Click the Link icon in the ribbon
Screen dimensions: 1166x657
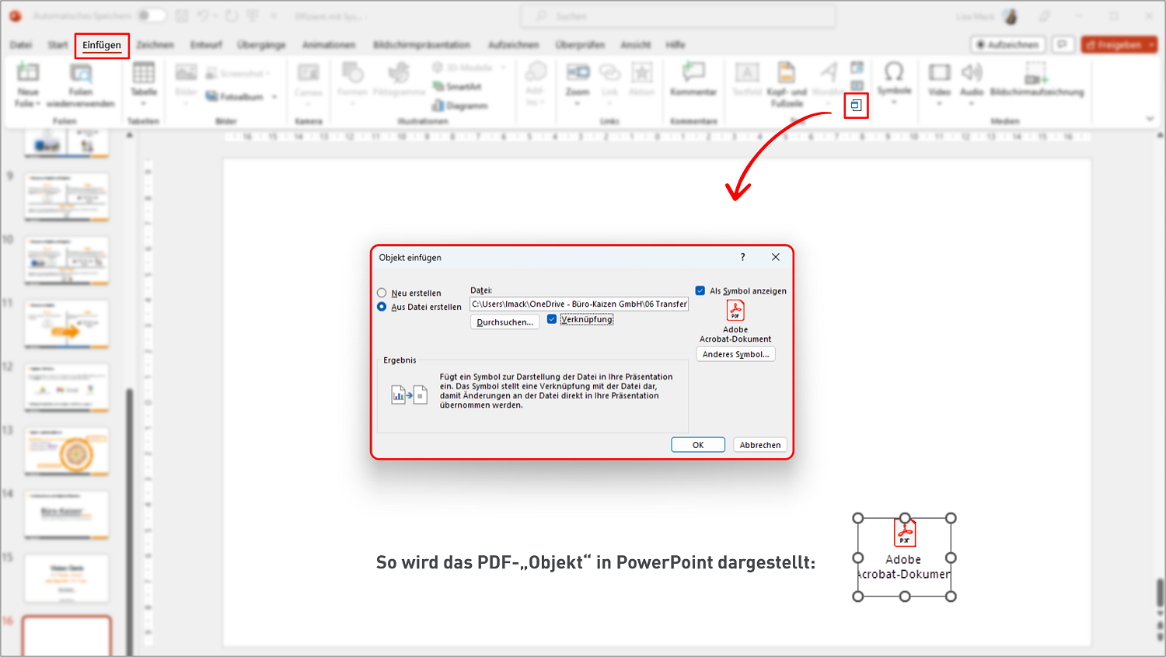click(609, 74)
